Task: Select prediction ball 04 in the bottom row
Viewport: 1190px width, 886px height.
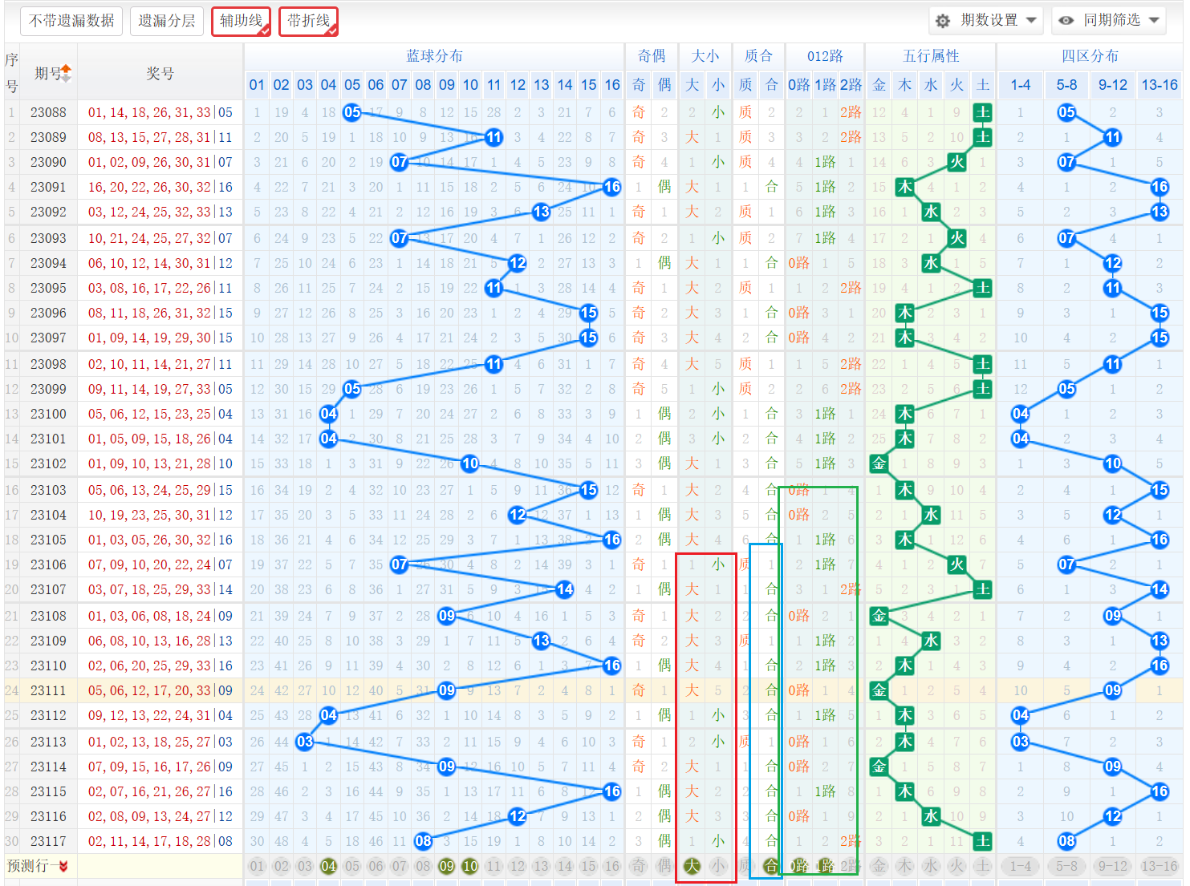Action: tap(328, 866)
